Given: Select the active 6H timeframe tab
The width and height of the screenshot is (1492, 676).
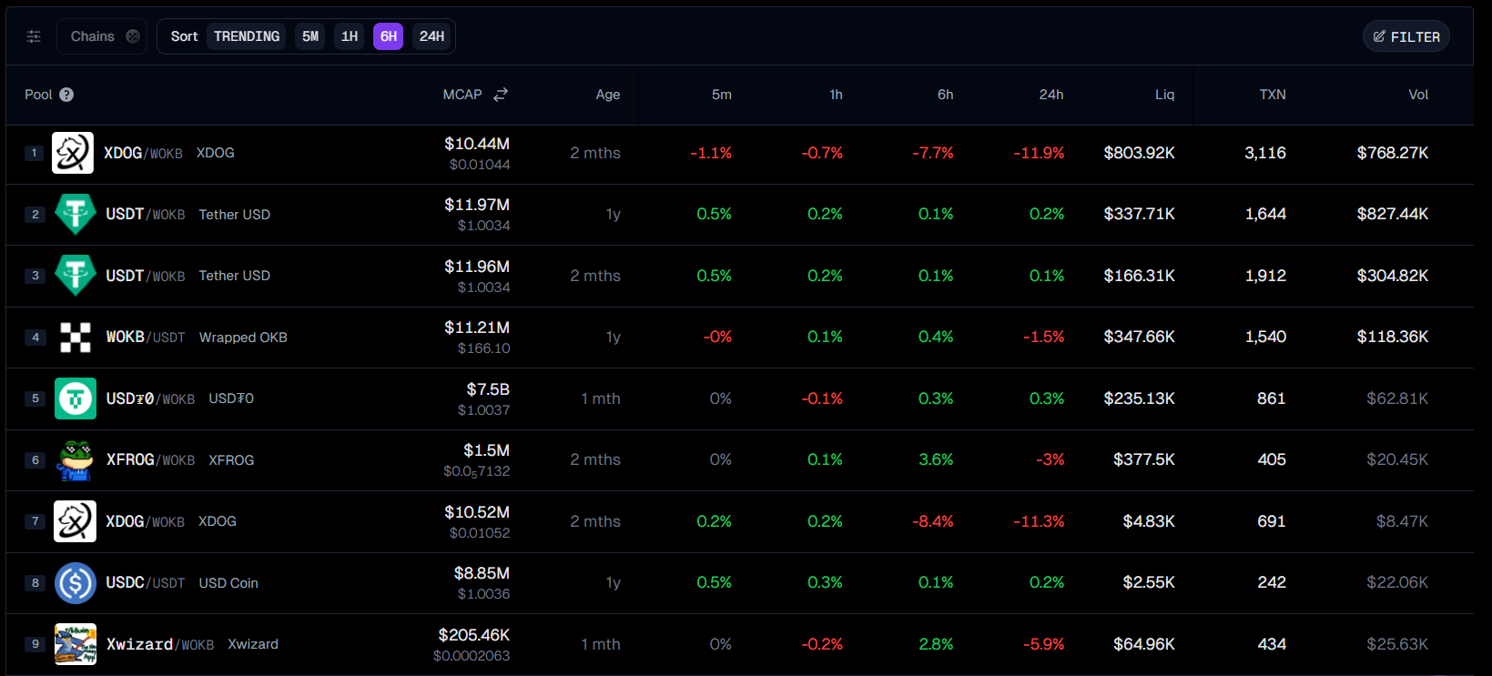Looking at the screenshot, I should pyautogui.click(x=389, y=36).
